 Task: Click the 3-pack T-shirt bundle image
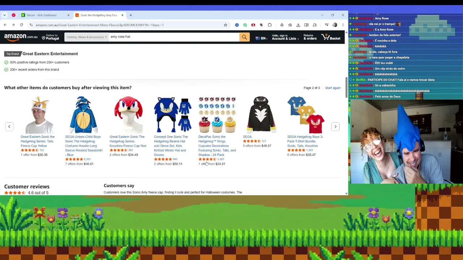[x=306, y=115]
